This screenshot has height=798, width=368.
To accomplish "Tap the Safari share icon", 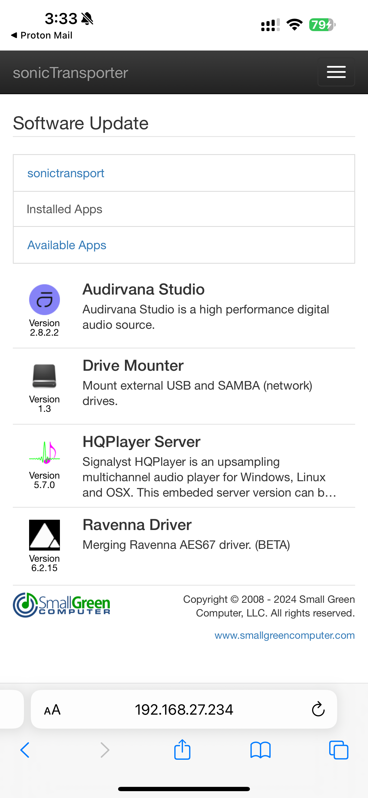I will point(182,750).
